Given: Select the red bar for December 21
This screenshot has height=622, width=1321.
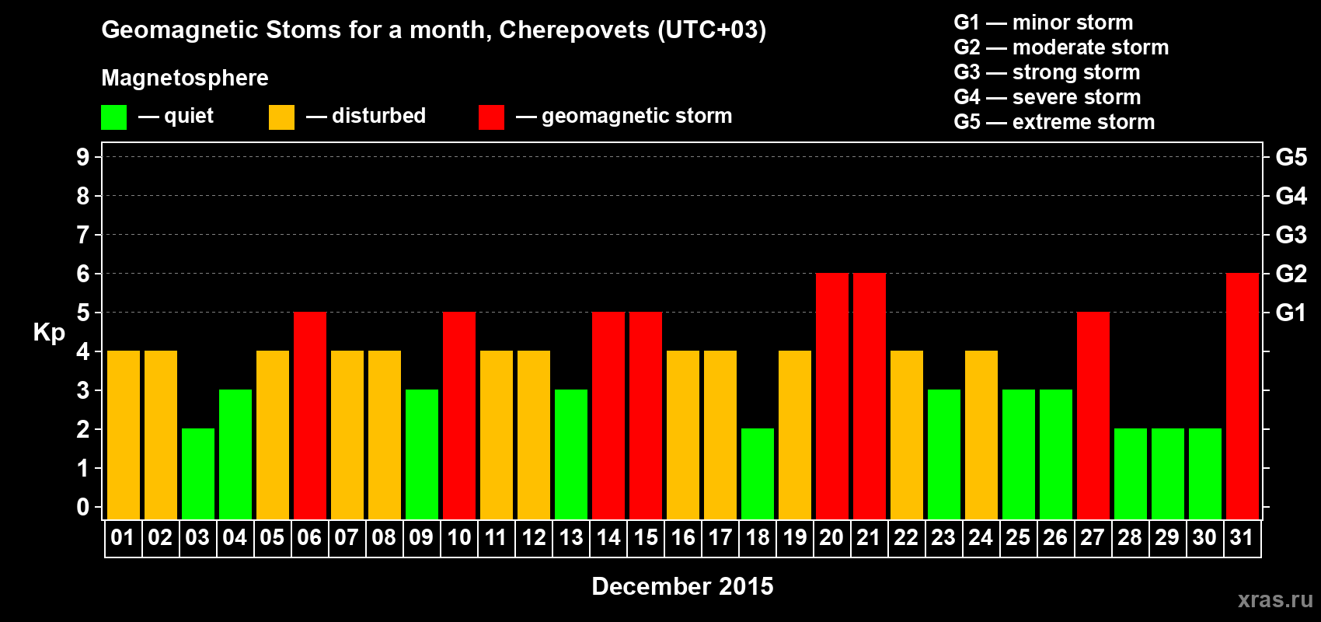Looking at the screenshot, I should tap(870, 396).
